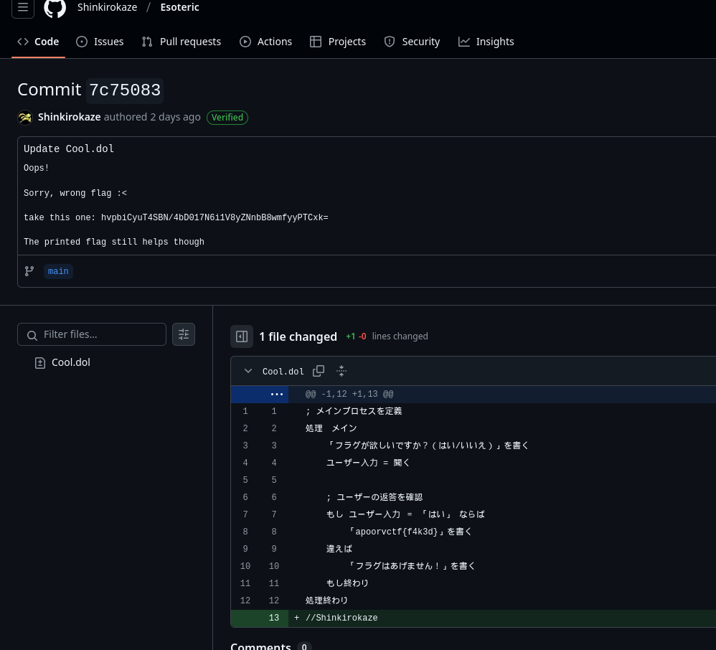This screenshot has width=716, height=650.
Task: Open the Issues tab
Action: pos(100,42)
